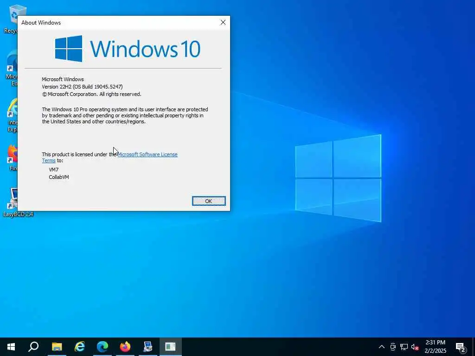
Task: Close the About Windows dialog
Action: pos(223,22)
